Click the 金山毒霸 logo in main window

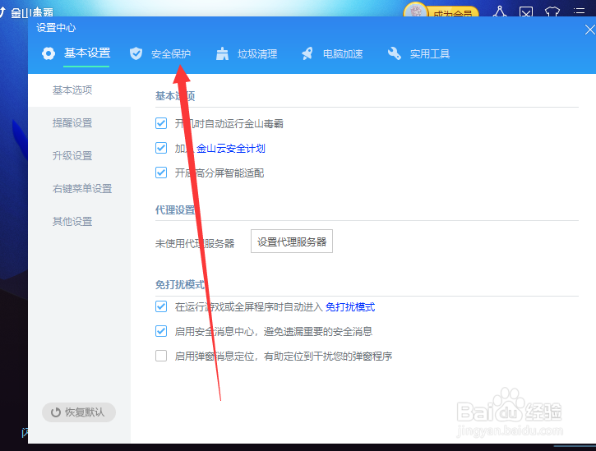[x=27, y=12]
